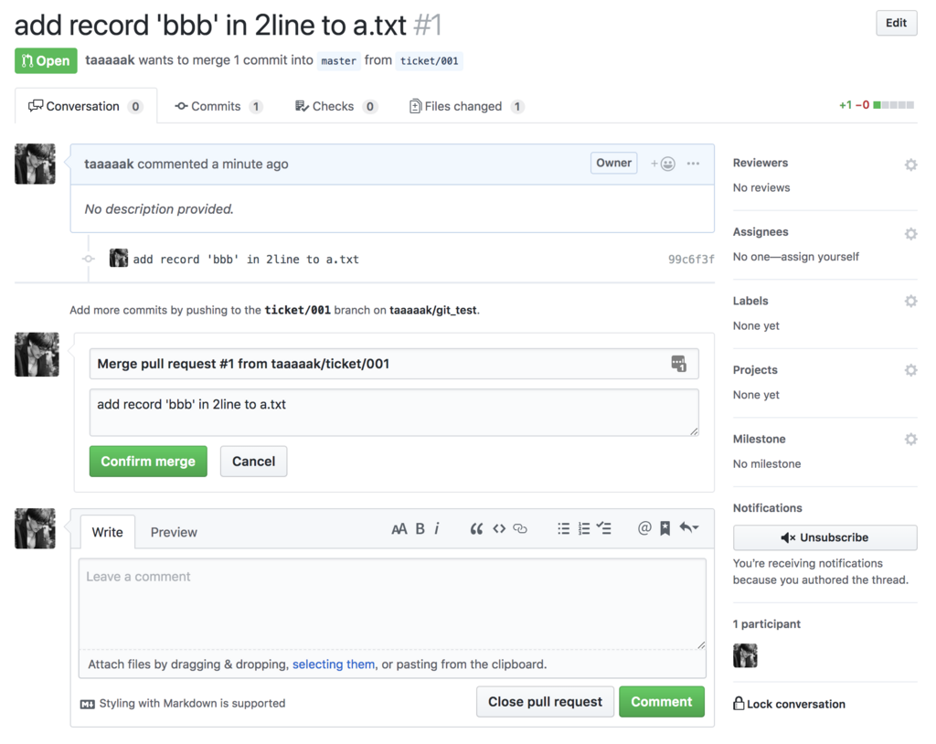The height and width of the screenshot is (744, 936).
Task: Insert a link with the chain icon
Action: (520, 529)
